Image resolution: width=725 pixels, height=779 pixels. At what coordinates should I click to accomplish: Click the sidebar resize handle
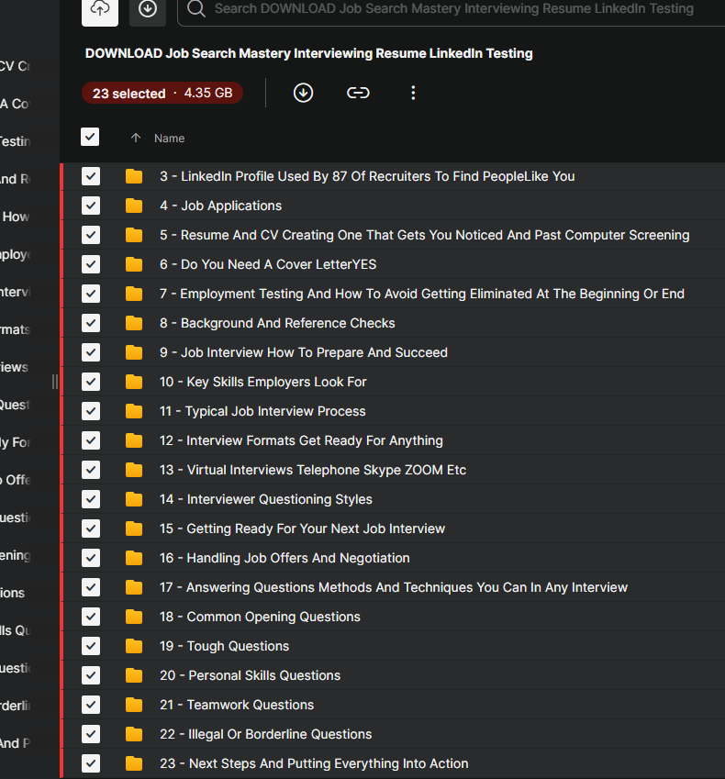coord(55,381)
